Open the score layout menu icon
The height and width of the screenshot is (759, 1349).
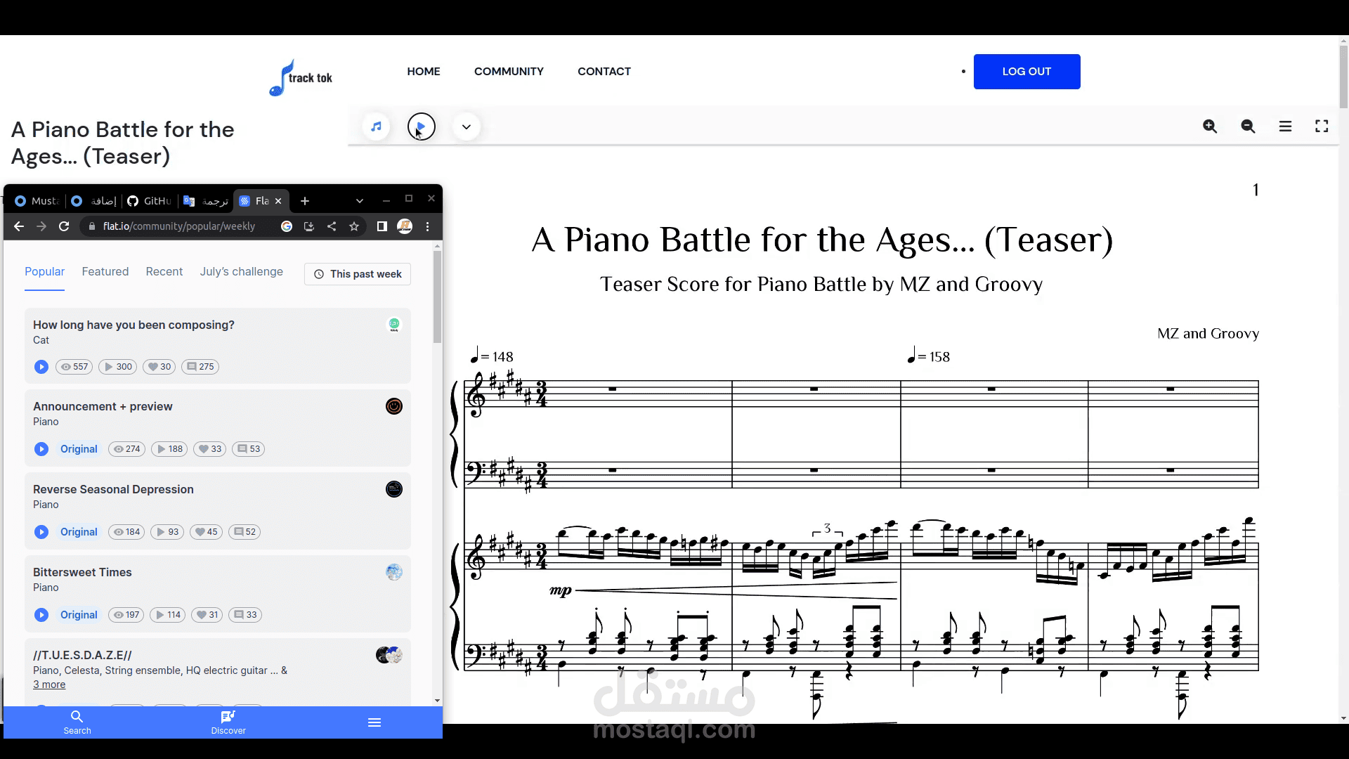click(x=1285, y=126)
